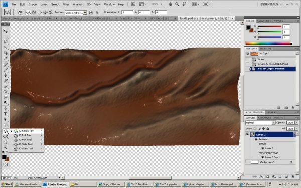Open the Filter menu
The image size is (301, 188).
click(x=66, y=4)
